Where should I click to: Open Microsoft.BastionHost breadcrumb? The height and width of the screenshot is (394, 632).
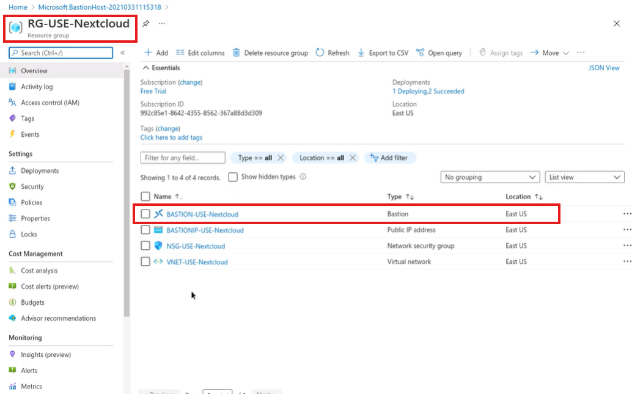click(x=100, y=7)
